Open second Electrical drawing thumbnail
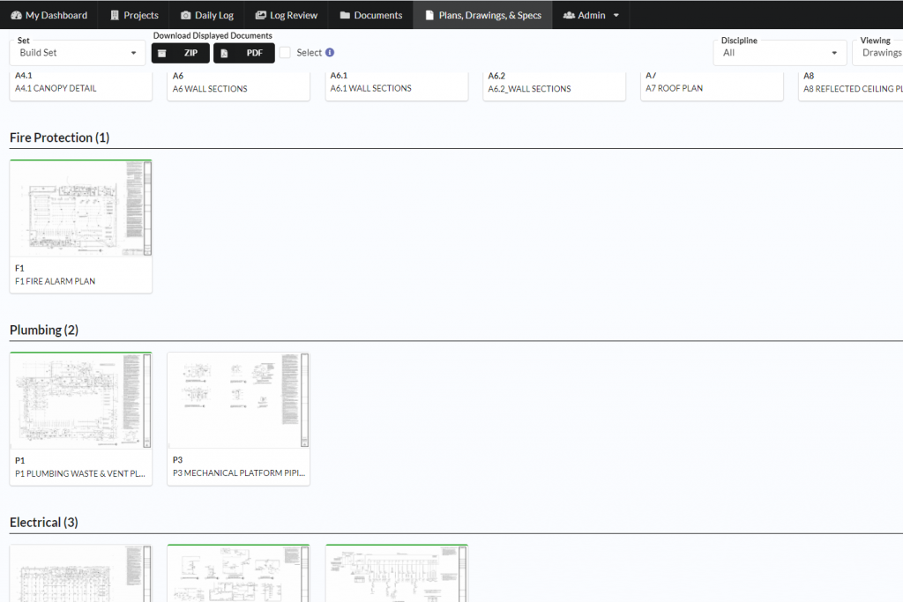The image size is (903, 602). (x=238, y=573)
